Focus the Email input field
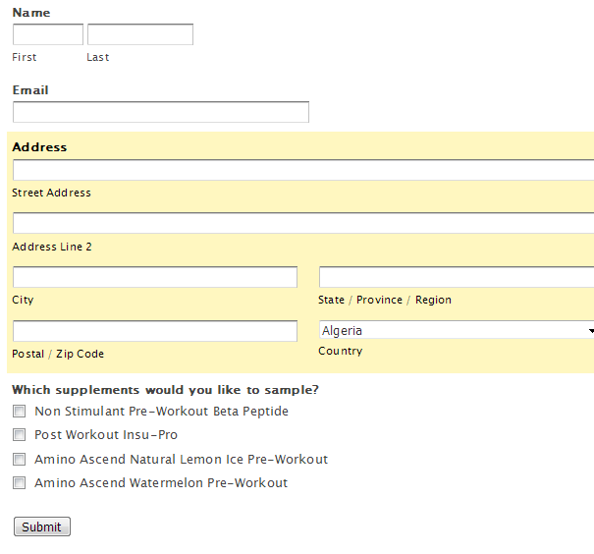This screenshot has height=554, width=594. (x=161, y=112)
